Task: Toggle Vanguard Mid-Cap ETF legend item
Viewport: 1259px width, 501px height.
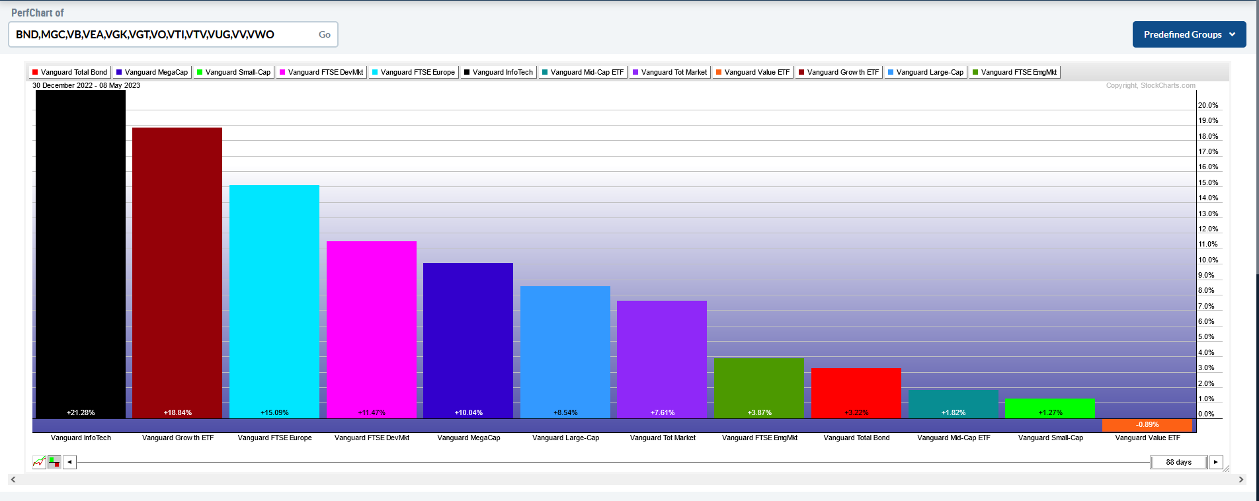Action: coord(583,72)
